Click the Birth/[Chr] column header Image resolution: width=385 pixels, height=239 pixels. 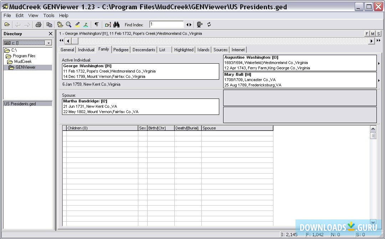click(x=161, y=128)
